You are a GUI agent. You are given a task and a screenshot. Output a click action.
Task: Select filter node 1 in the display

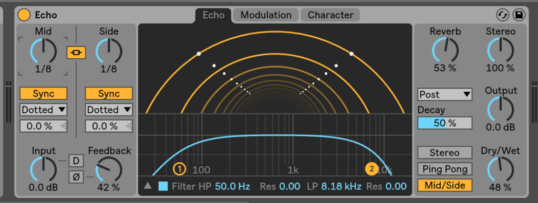coord(179,169)
